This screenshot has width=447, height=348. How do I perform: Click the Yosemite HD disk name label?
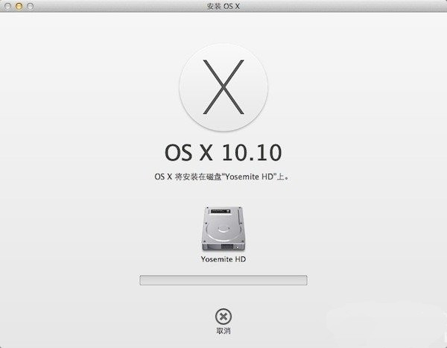(x=223, y=259)
